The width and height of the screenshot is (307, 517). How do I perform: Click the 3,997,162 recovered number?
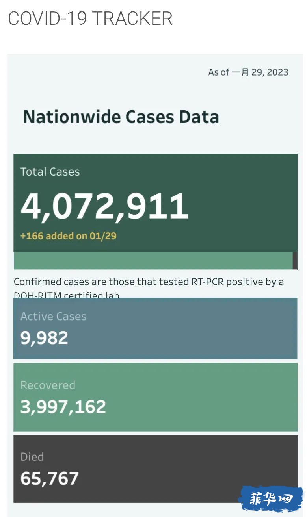pyautogui.click(x=63, y=407)
